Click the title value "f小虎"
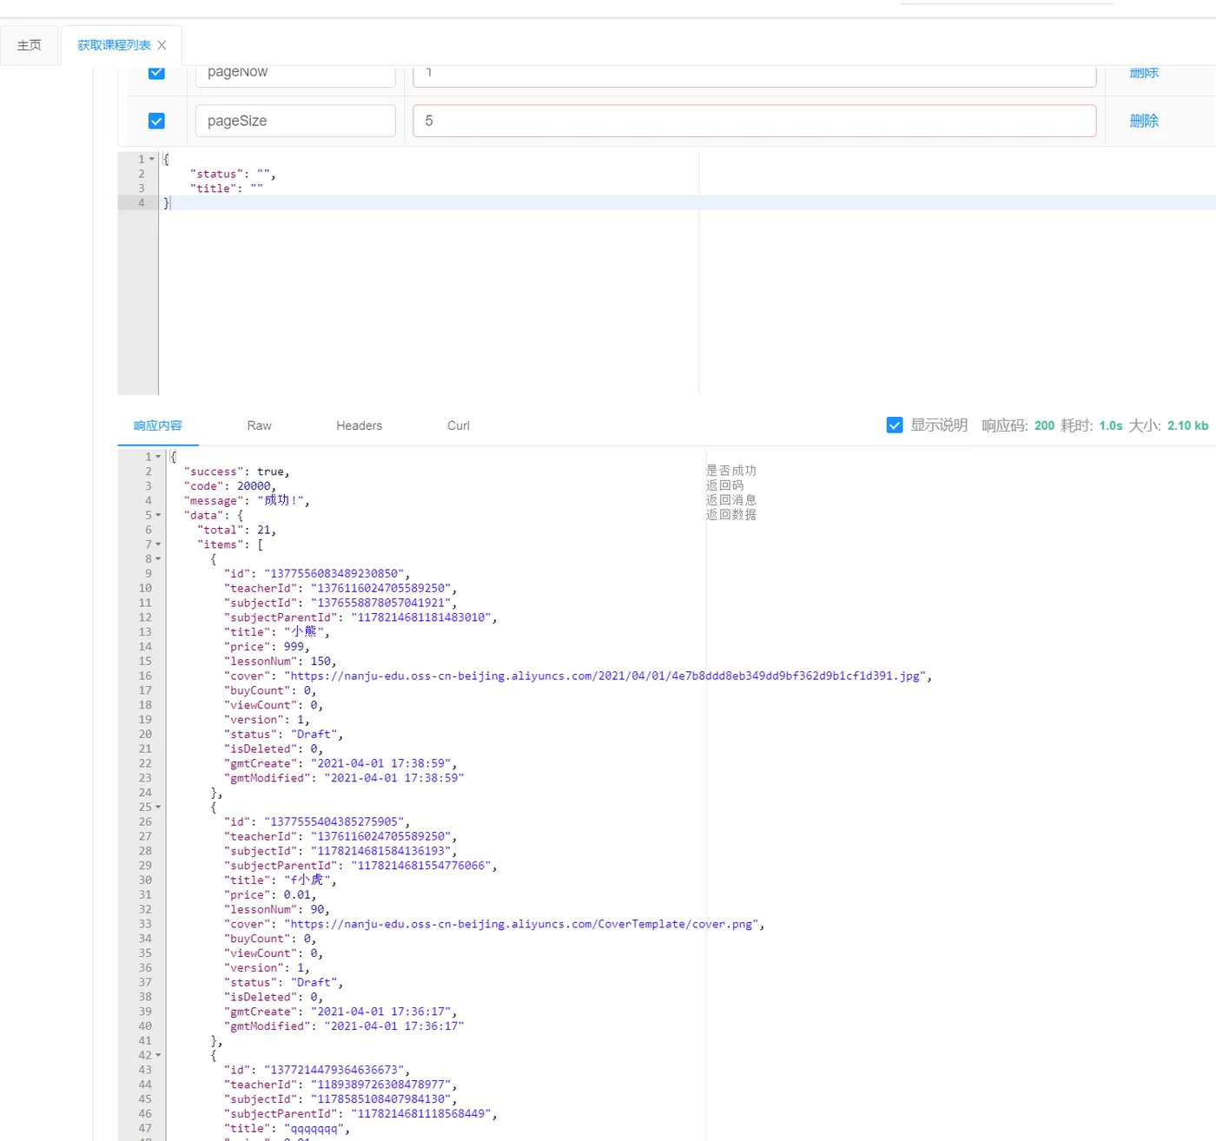1216x1141 pixels. (307, 880)
